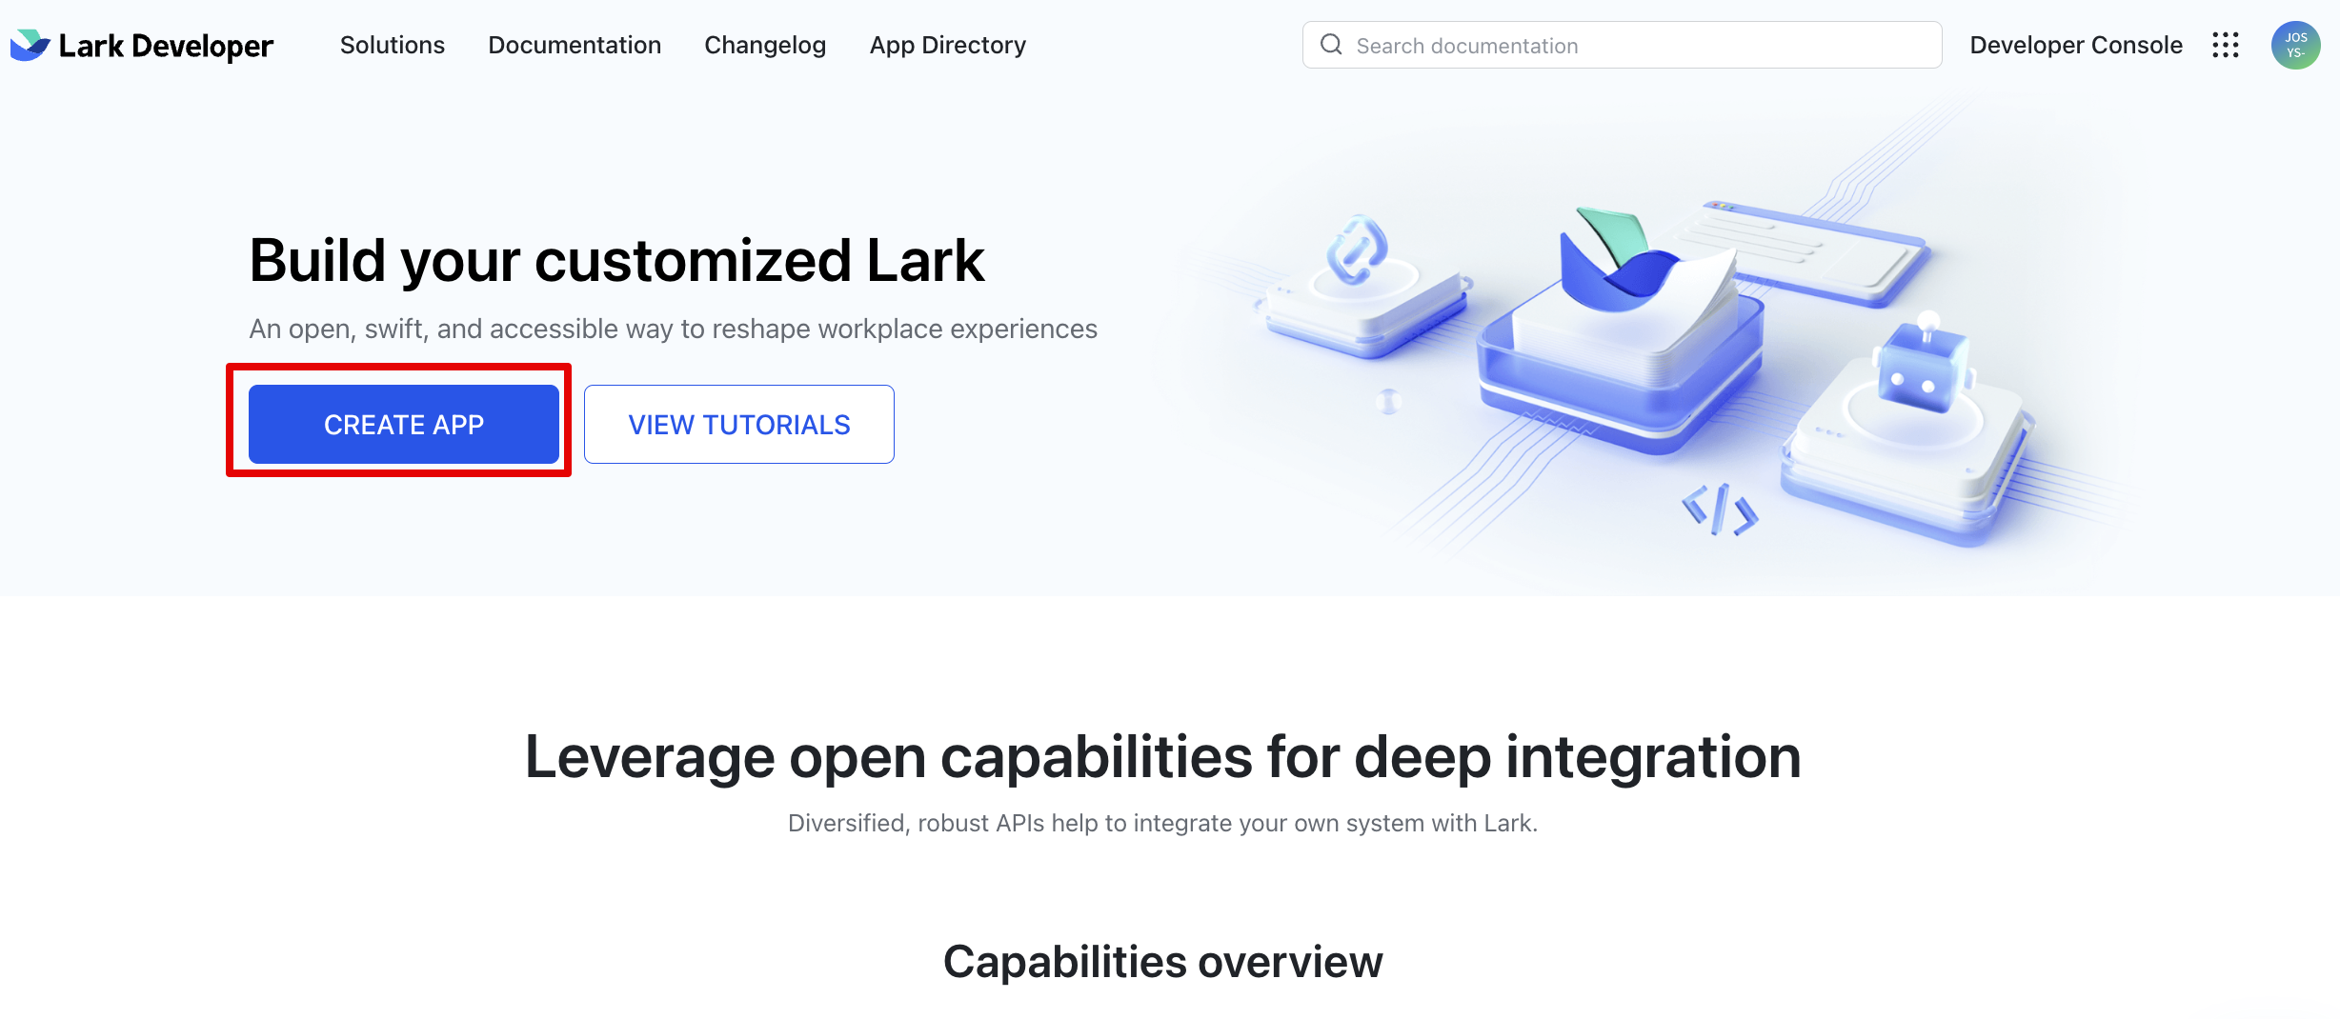Click the 'Build your customized Lark' heading

[616, 261]
